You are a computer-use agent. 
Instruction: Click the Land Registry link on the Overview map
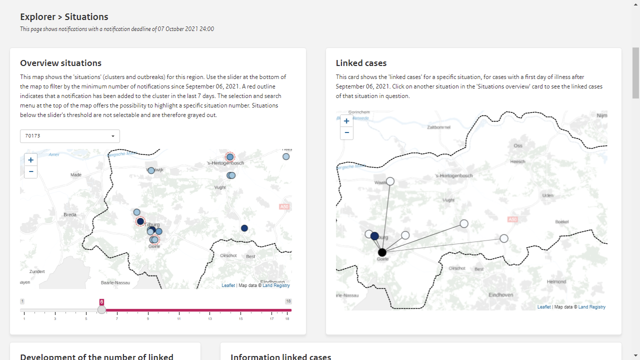[276, 285]
